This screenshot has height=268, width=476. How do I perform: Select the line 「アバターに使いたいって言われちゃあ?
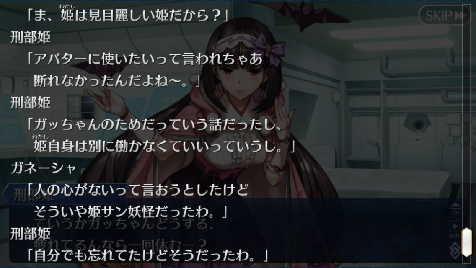tap(145, 59)
